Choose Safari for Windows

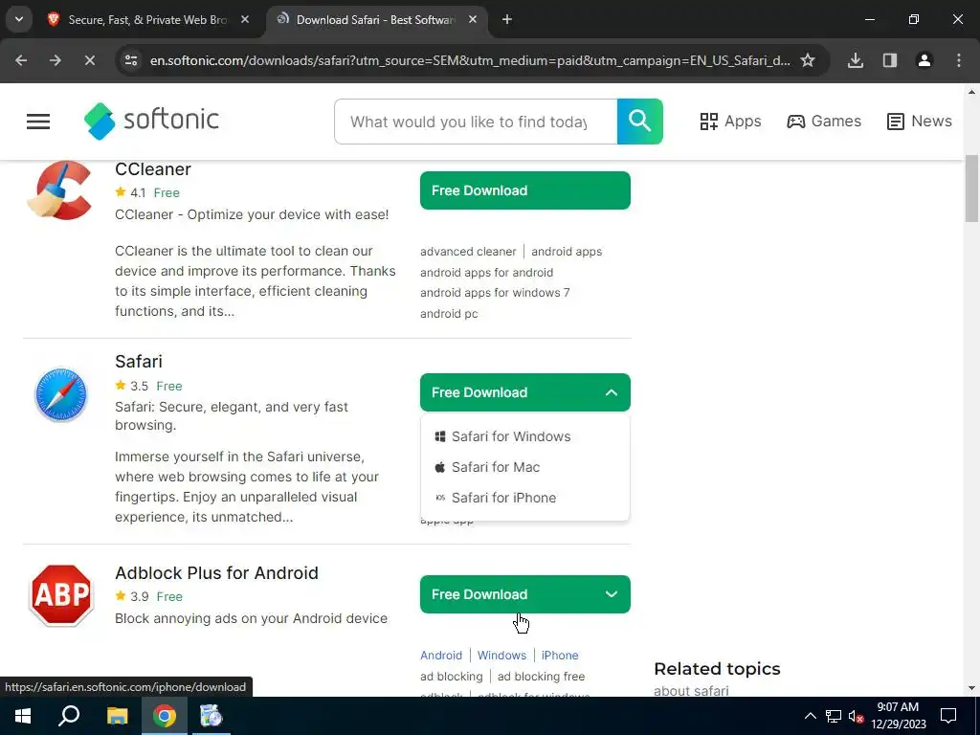click(503, 436)
